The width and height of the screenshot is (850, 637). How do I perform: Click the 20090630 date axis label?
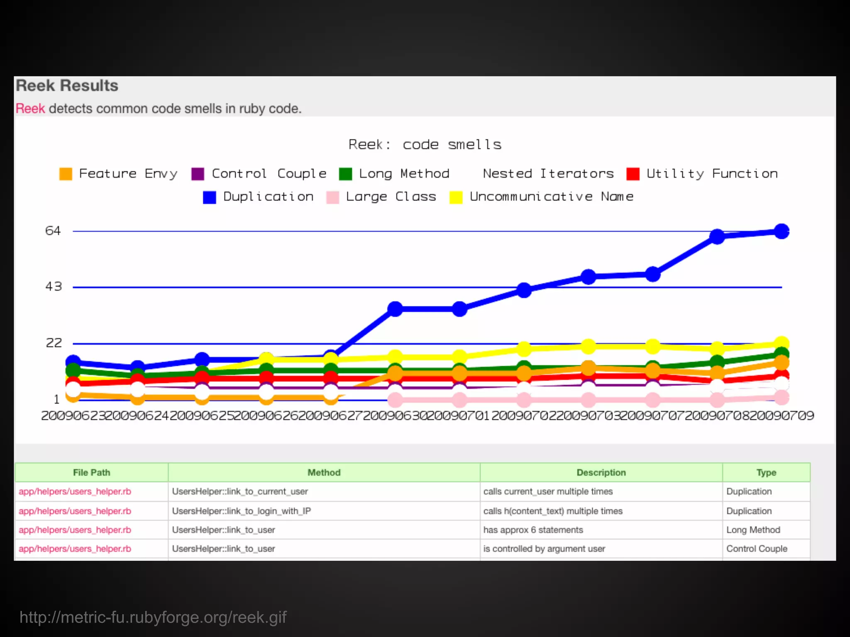pos(395,416)
